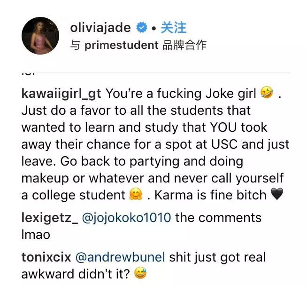
Task: Open oliviajade's profile picture
Action: click(40, 35)
